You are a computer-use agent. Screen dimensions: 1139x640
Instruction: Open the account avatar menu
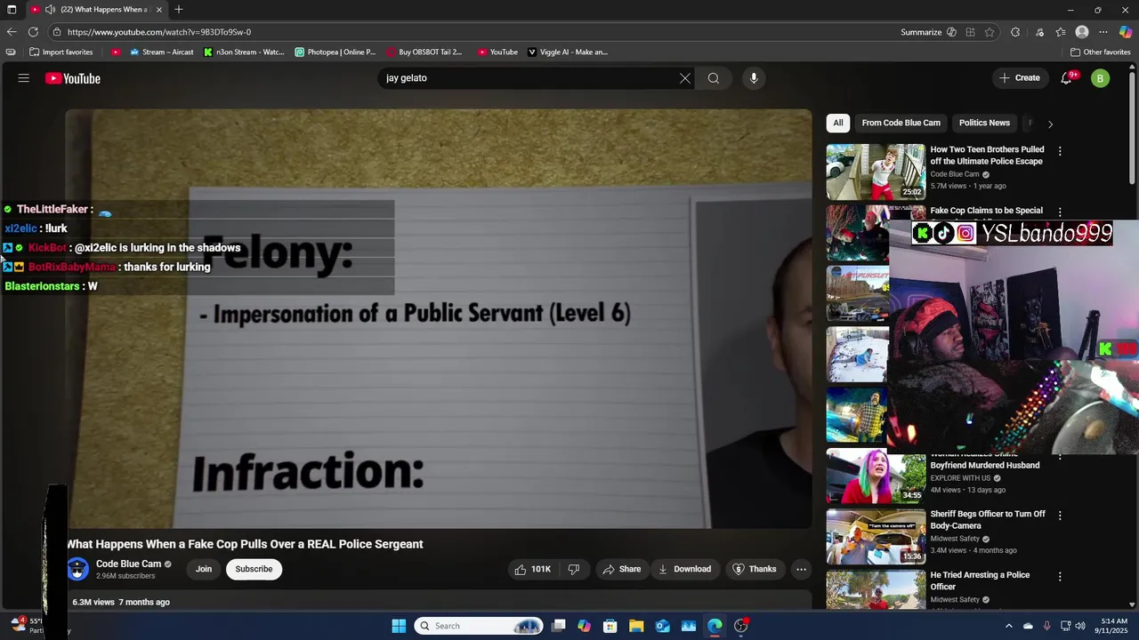coord(1101,78)
